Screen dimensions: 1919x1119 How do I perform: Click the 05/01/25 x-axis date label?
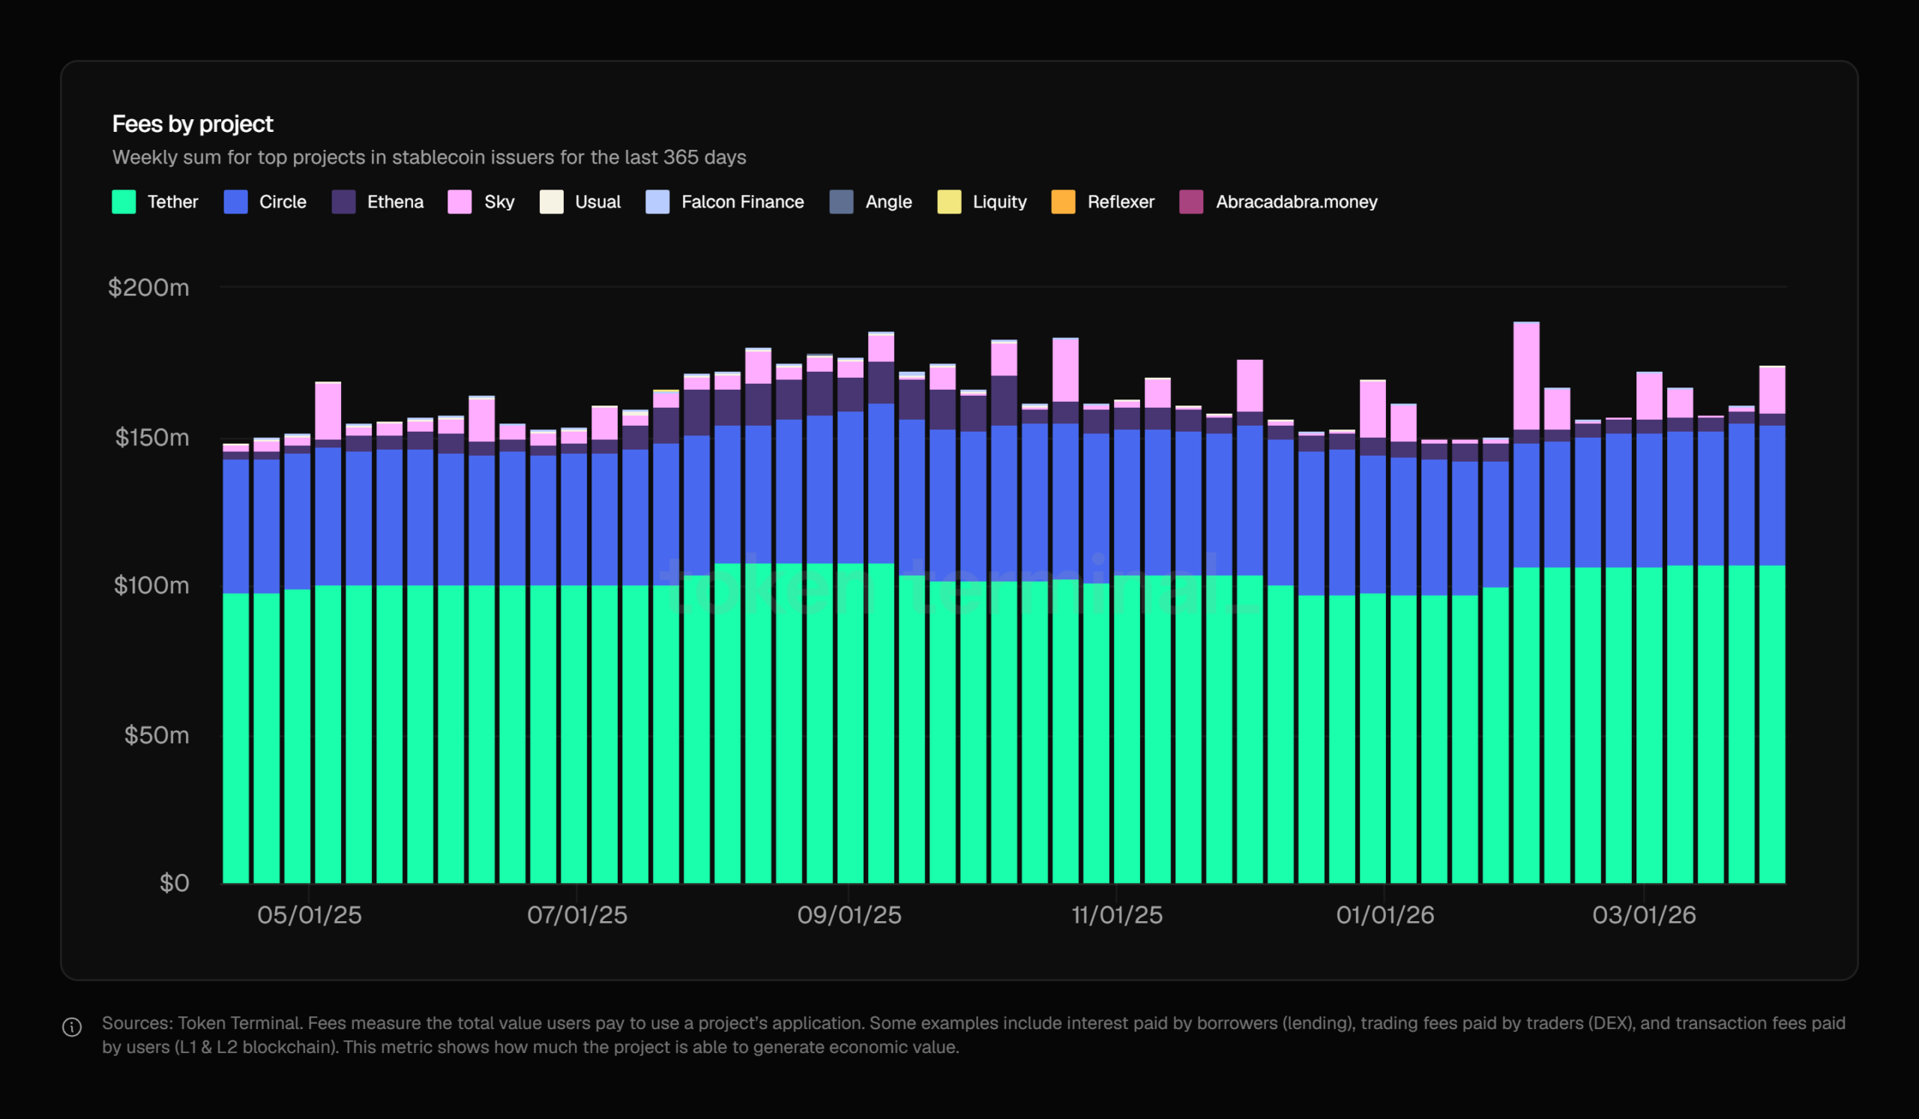coord(309,914)
